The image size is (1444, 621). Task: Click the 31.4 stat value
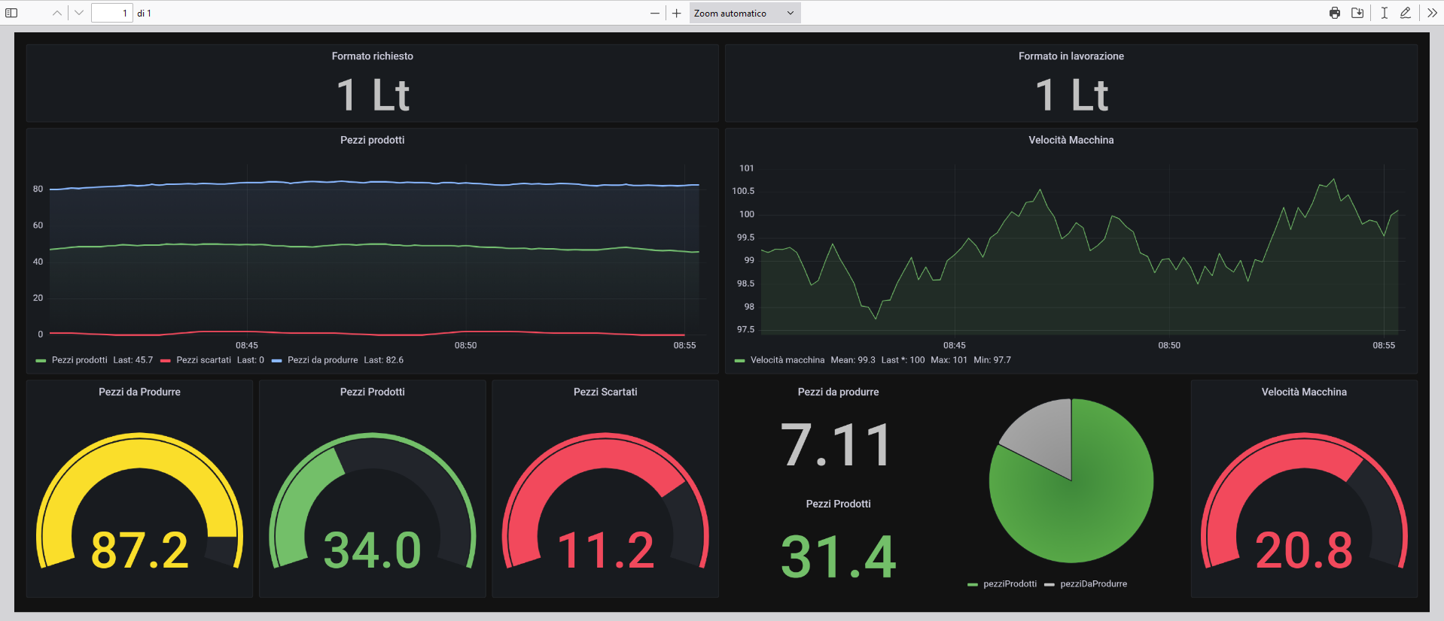pos(838,557)
